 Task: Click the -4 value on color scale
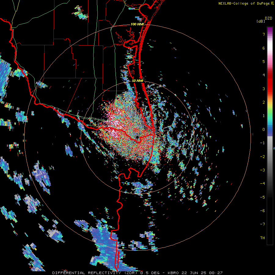point(262,184)
